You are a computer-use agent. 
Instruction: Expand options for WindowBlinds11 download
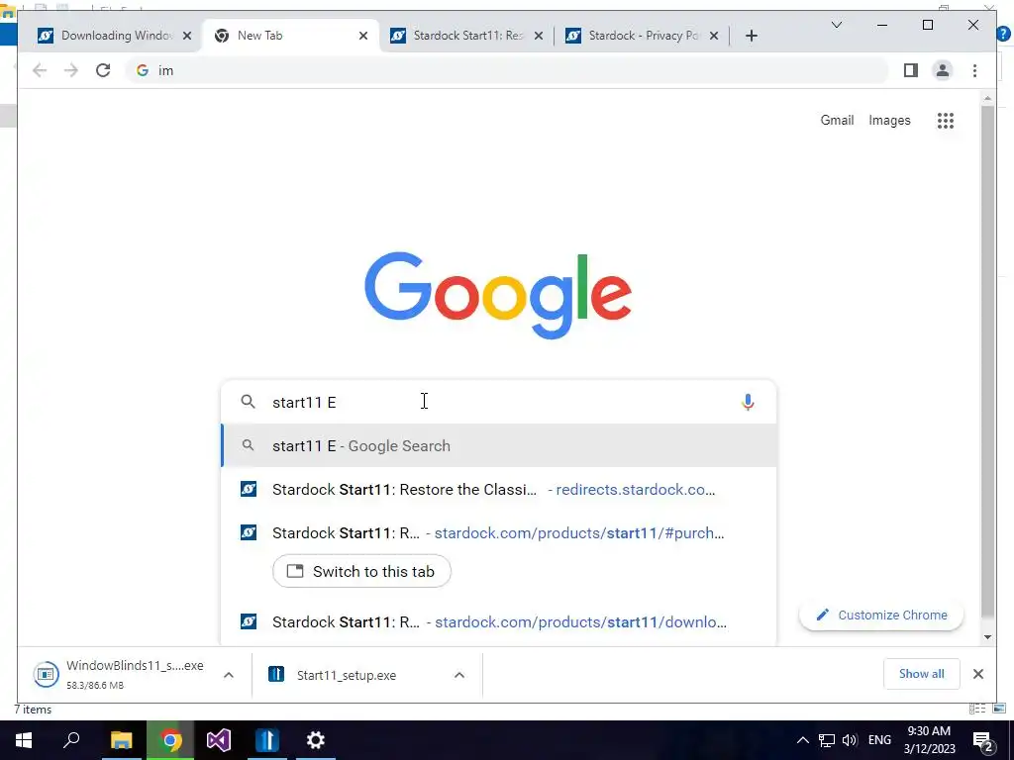coord(229,675)
